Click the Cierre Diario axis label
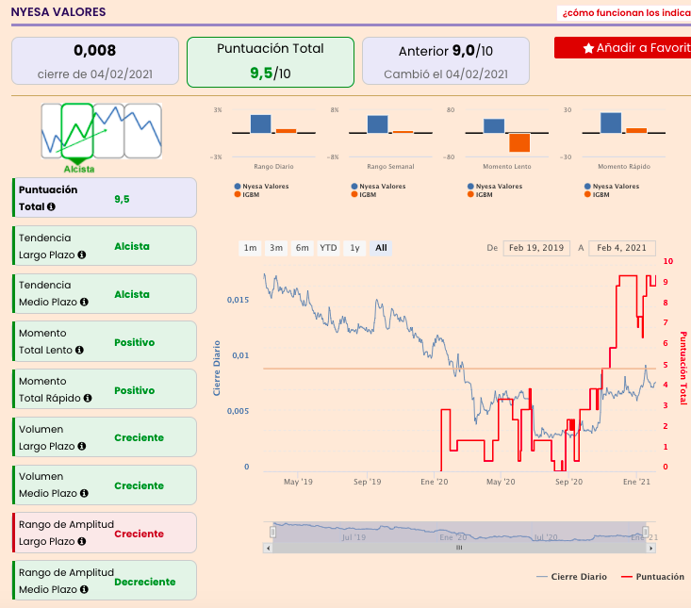 [217, 368]
